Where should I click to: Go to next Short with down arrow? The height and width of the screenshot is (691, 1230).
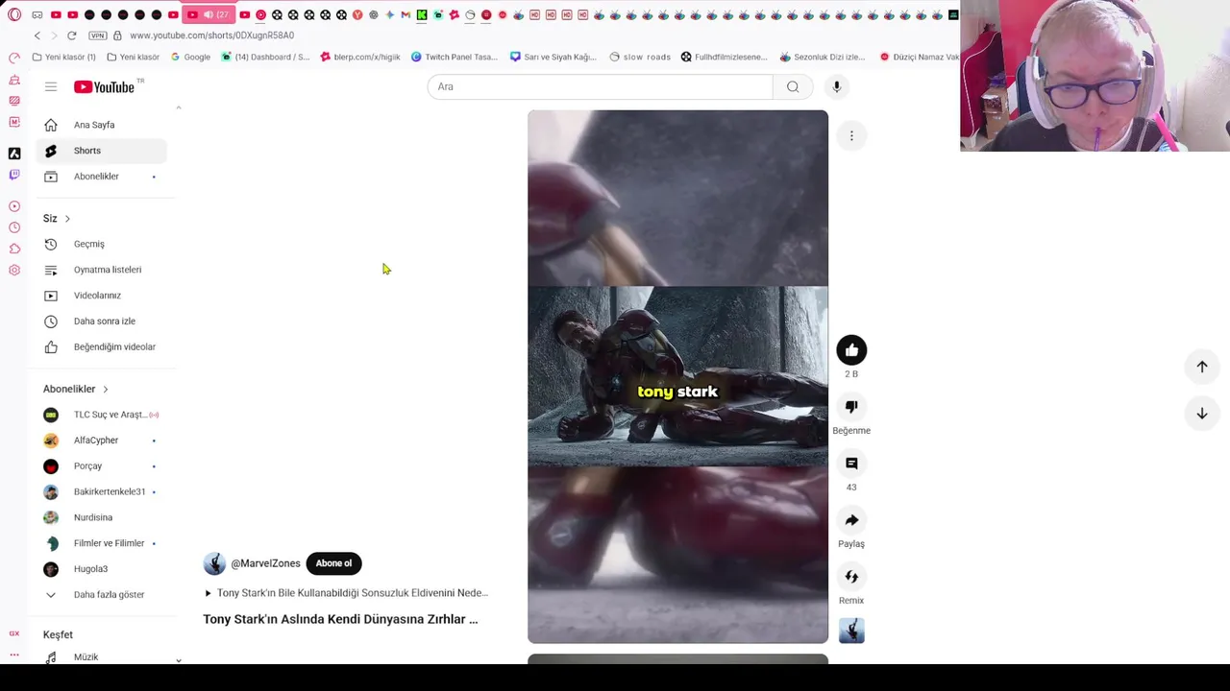click(1202, 414)
